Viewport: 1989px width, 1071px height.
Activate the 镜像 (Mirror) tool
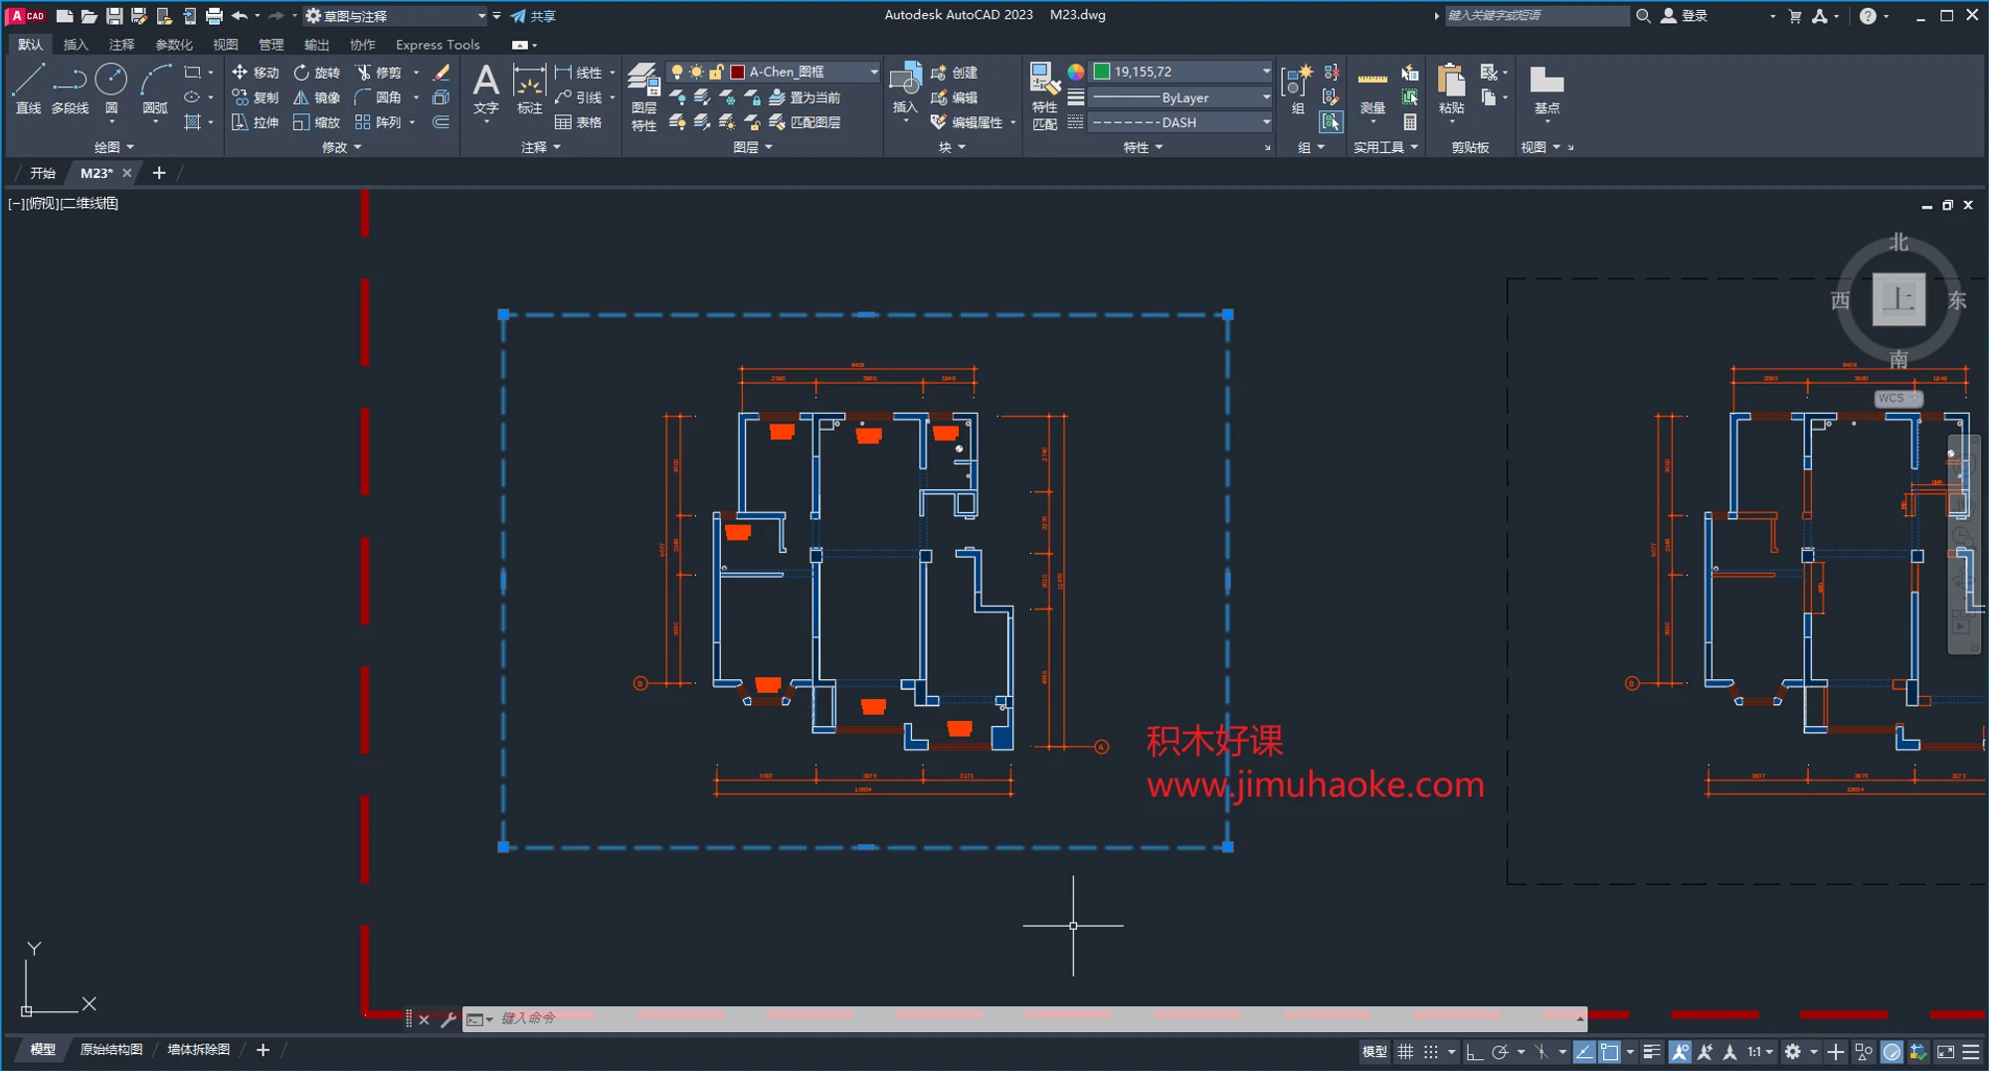[316, 97]
